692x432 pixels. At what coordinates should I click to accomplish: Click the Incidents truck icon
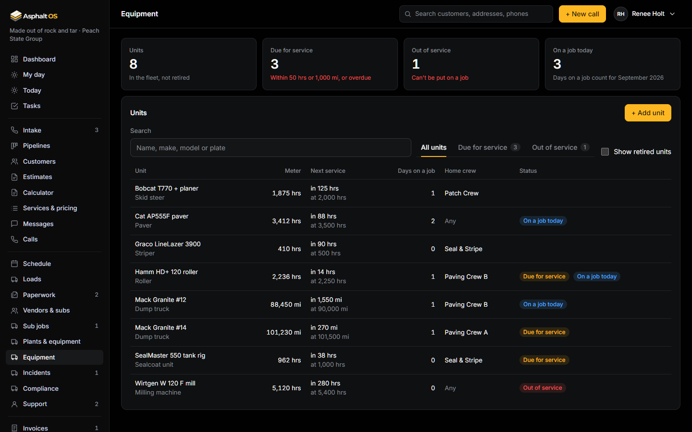[14, 373]
